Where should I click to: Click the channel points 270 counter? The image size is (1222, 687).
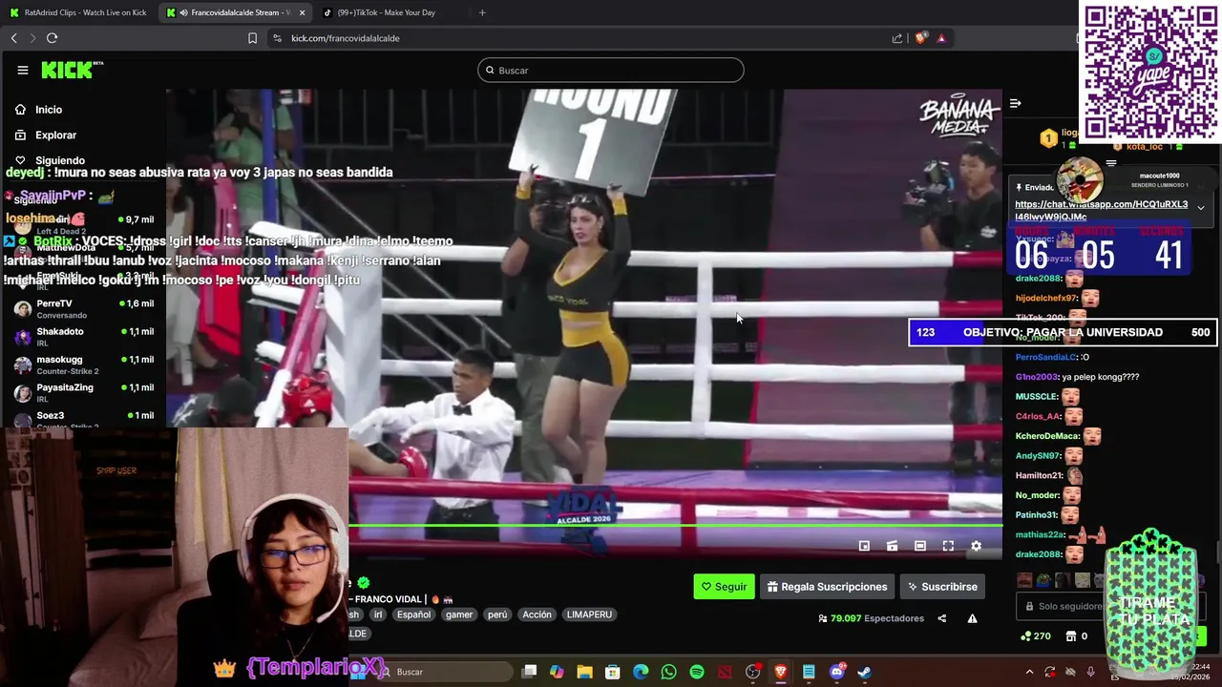coord(1036,636)
